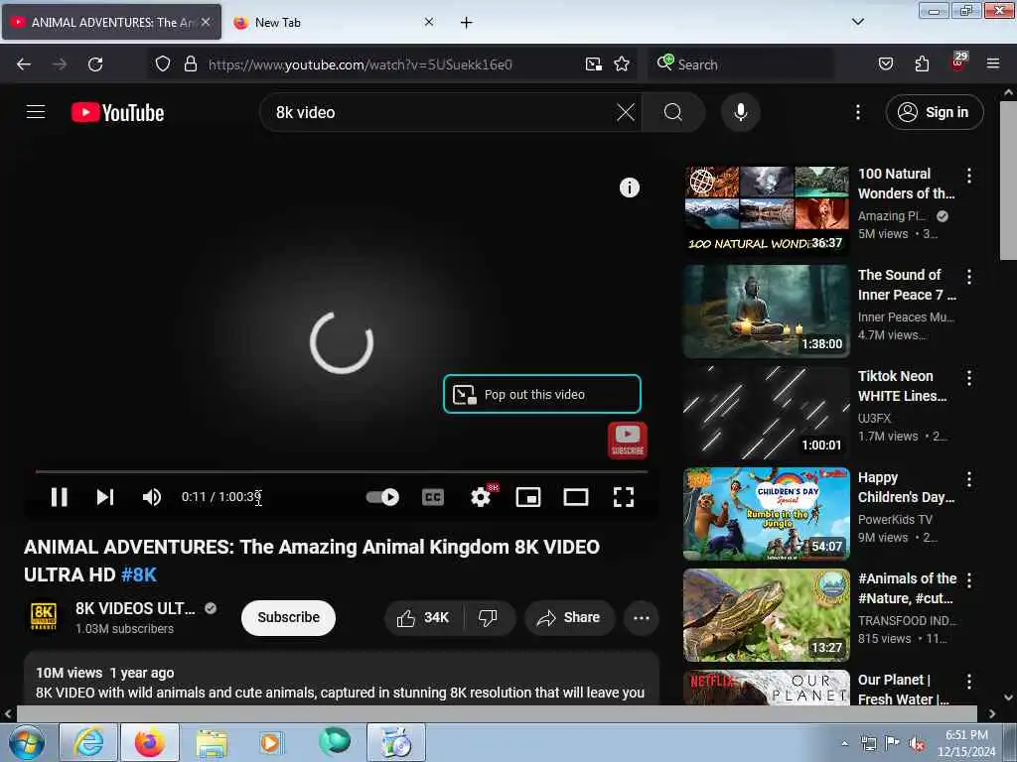Open menu for Sound of Inner Peace video

[969, 277]
